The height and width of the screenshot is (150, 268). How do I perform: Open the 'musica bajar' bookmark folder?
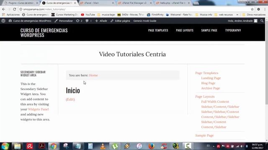106,15
